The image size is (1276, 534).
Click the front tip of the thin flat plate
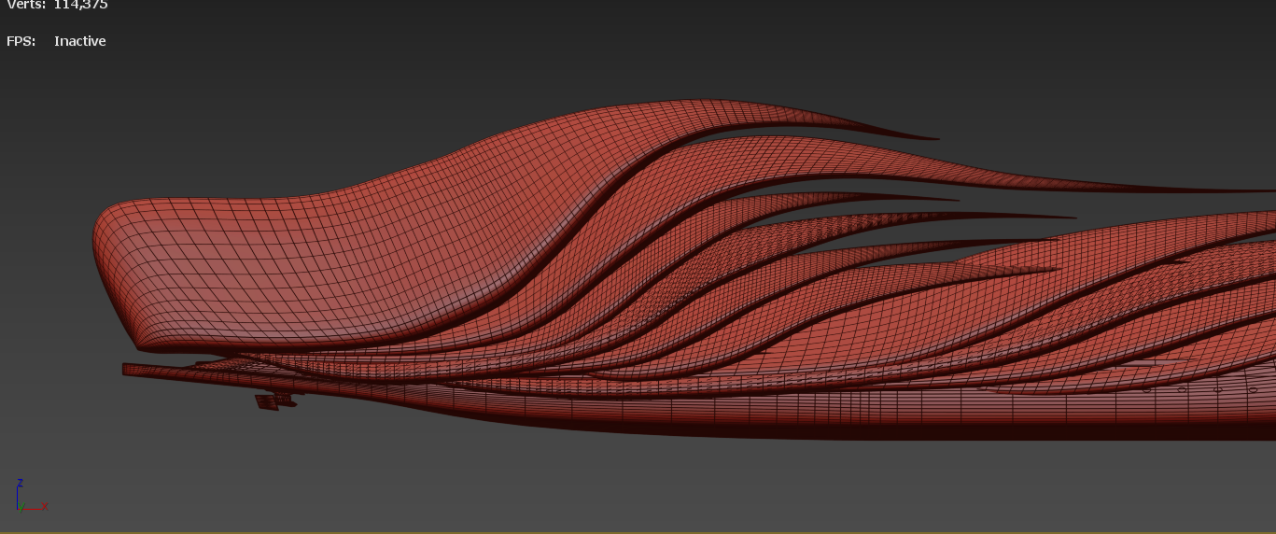click(x=127, y=370)
